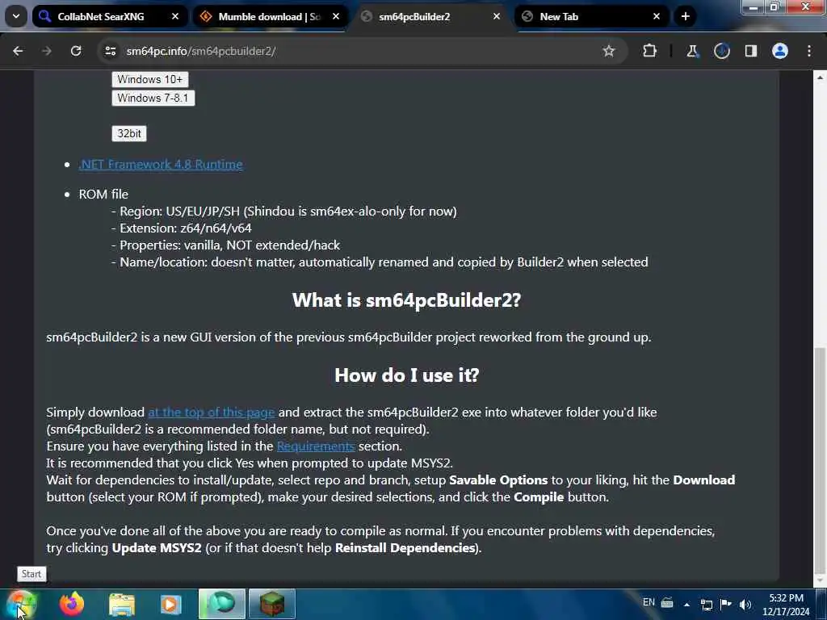Image resolution: width=827 pixels, height=620 pixels.
Task: Open the Action Center flag icon
Action: point(726,604)
